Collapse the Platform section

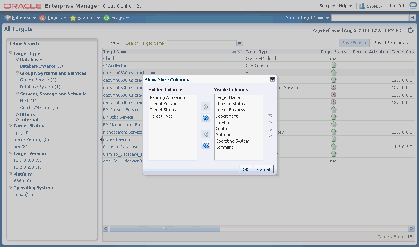point(11,174)
